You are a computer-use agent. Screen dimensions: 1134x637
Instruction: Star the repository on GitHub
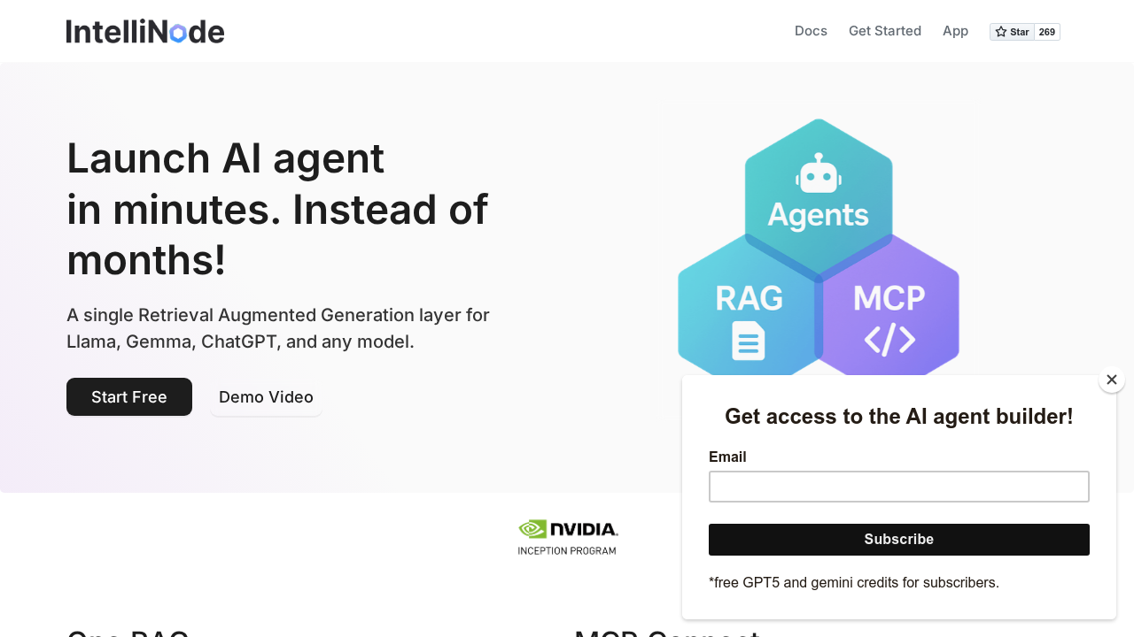[x=1014, y=32]
